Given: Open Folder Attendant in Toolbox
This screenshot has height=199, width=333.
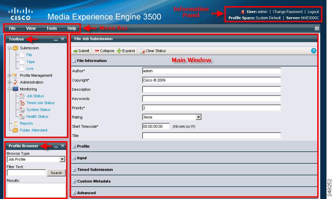Looking at the screenshot, I should click(34, 130).
